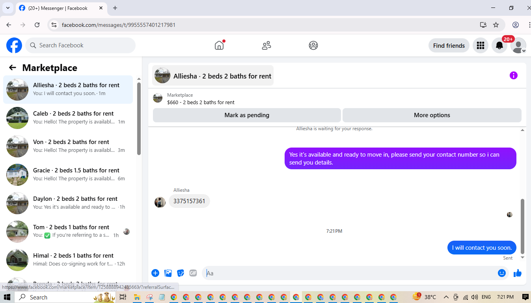Click the browser back arrow
The image size is (531, 303).
[x=9, y=25]
